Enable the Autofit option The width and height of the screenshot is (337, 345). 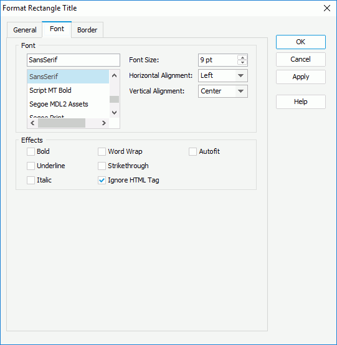pos(192,151)
